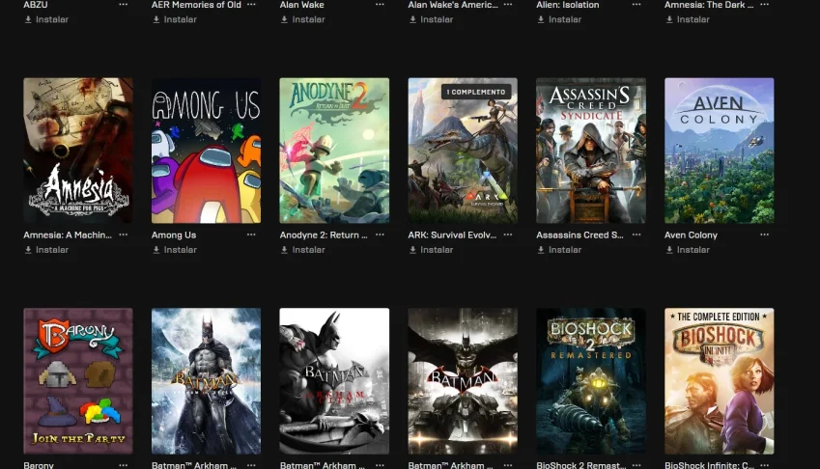Open the Batman Arkham City black-and-white cover
This screenshot has width=820, height=469.
coord(334,381)
